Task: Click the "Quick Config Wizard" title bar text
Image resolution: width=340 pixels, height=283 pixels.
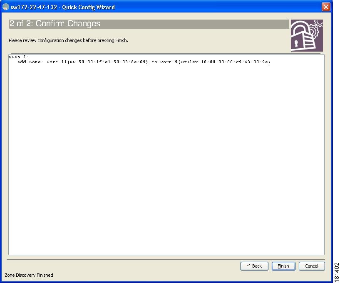Action: point(89,7)
